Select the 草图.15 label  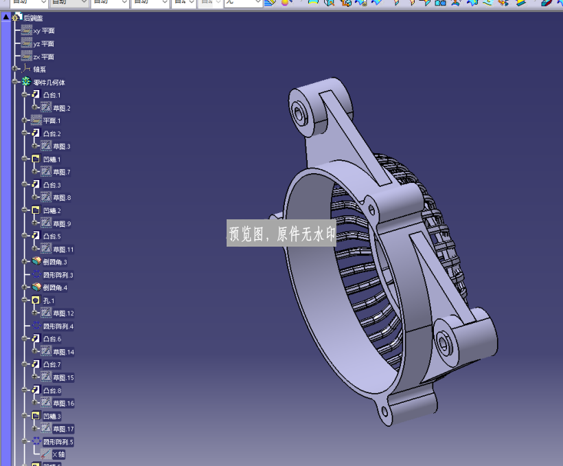click(x=64, y=377)
